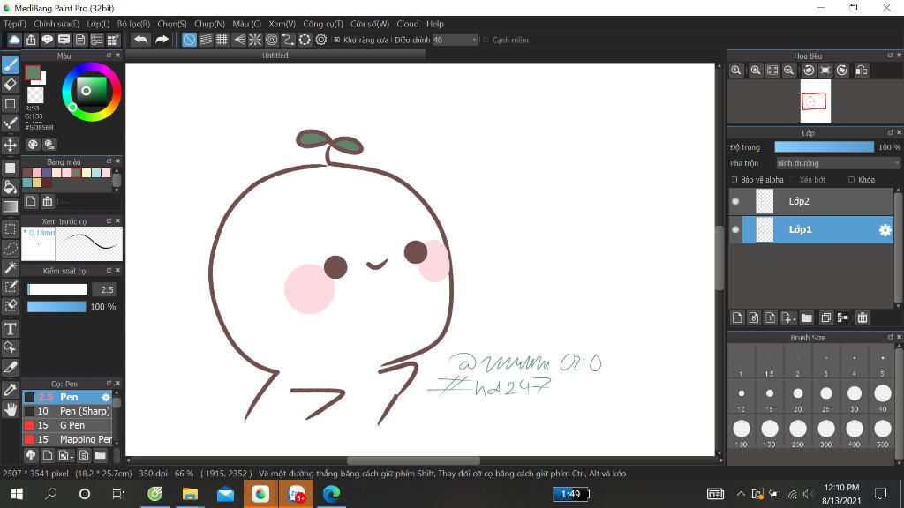Image resolution: width=904 pixels, height=508 pixels.
Task: Select the Gradient tool
Action: tap(11, 206)
